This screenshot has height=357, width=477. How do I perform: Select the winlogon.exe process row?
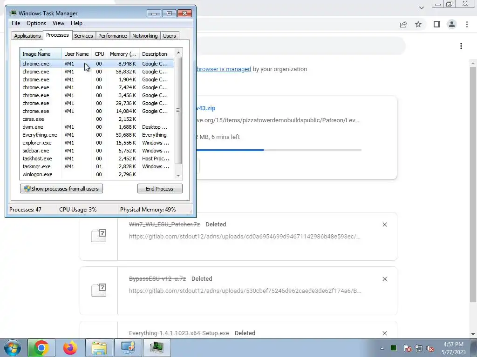[97, 174]
